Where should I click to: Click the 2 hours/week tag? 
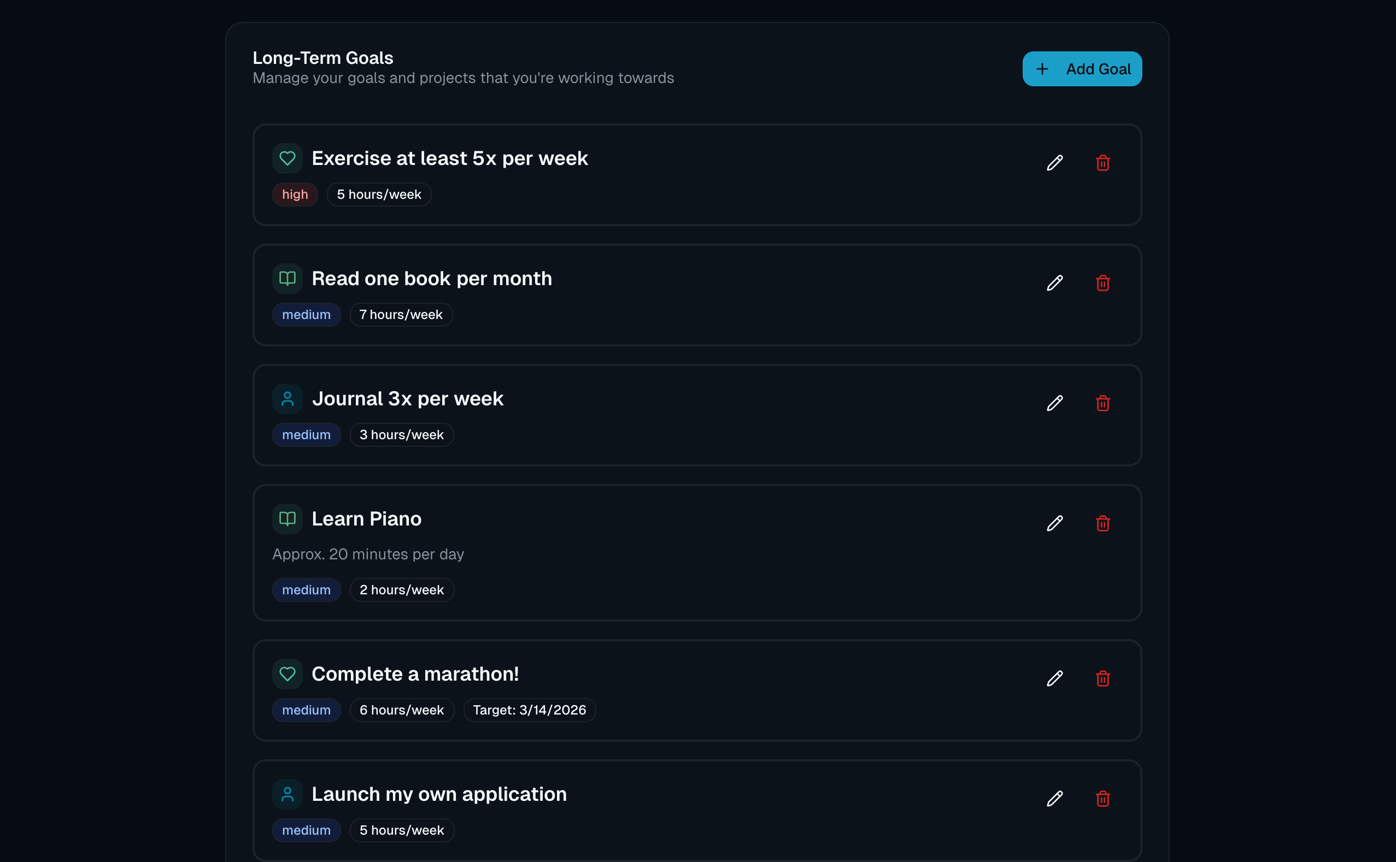coord(402,590)
